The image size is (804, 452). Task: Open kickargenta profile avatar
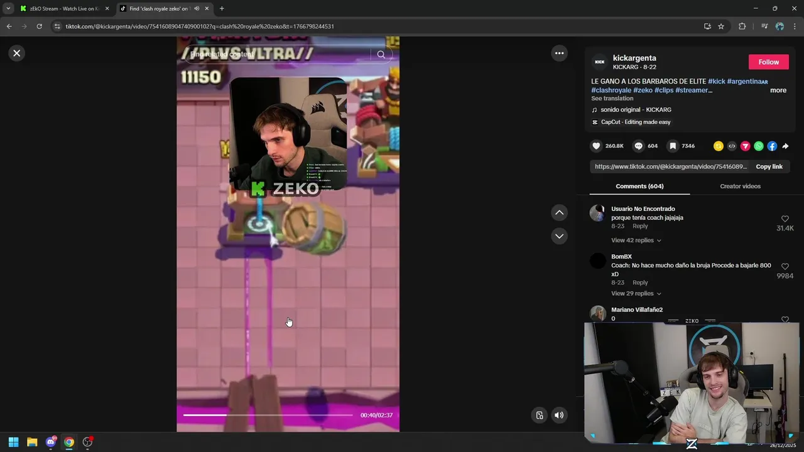[599, 62]
